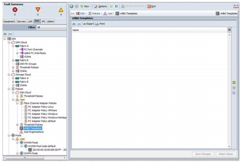This screenshot has width=244, height=164.
Task: Select the SAN tab
Action: click(37, 21)
